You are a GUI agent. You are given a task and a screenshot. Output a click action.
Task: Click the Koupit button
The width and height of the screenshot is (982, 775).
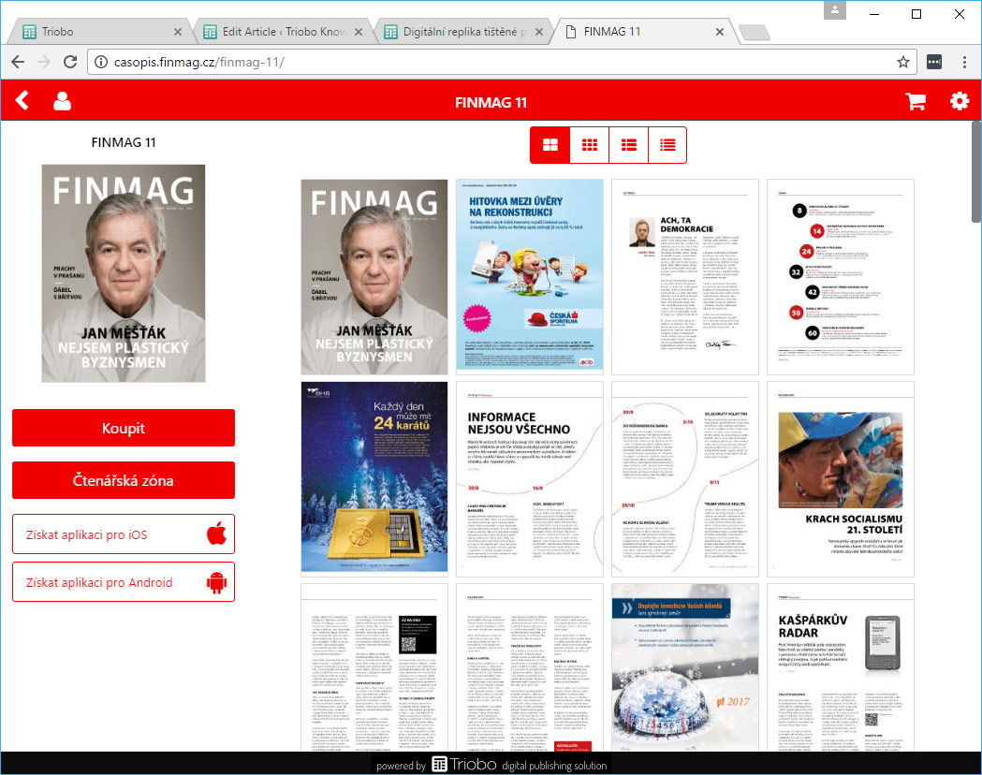click(x=124, y=428)
